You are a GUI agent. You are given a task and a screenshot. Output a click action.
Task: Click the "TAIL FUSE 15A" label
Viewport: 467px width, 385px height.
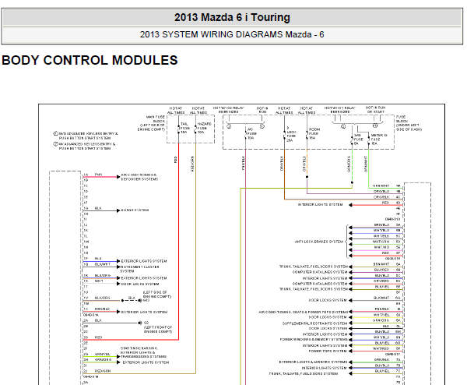[185, 128]
